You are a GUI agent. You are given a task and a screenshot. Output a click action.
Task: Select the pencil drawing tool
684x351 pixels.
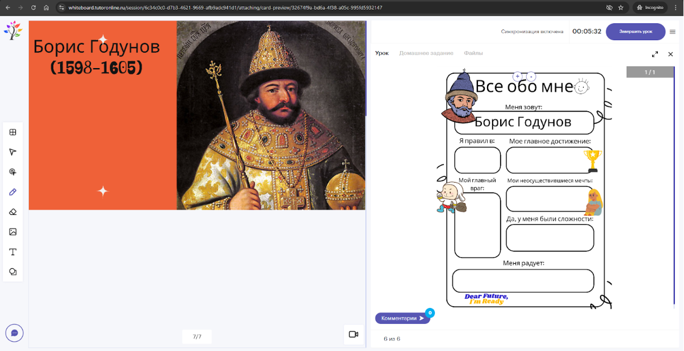[x=12, y=192]
